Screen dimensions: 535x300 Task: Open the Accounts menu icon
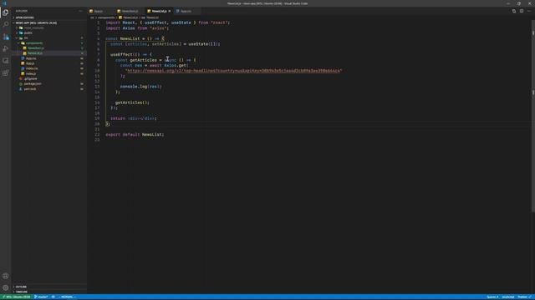[6, 276]
